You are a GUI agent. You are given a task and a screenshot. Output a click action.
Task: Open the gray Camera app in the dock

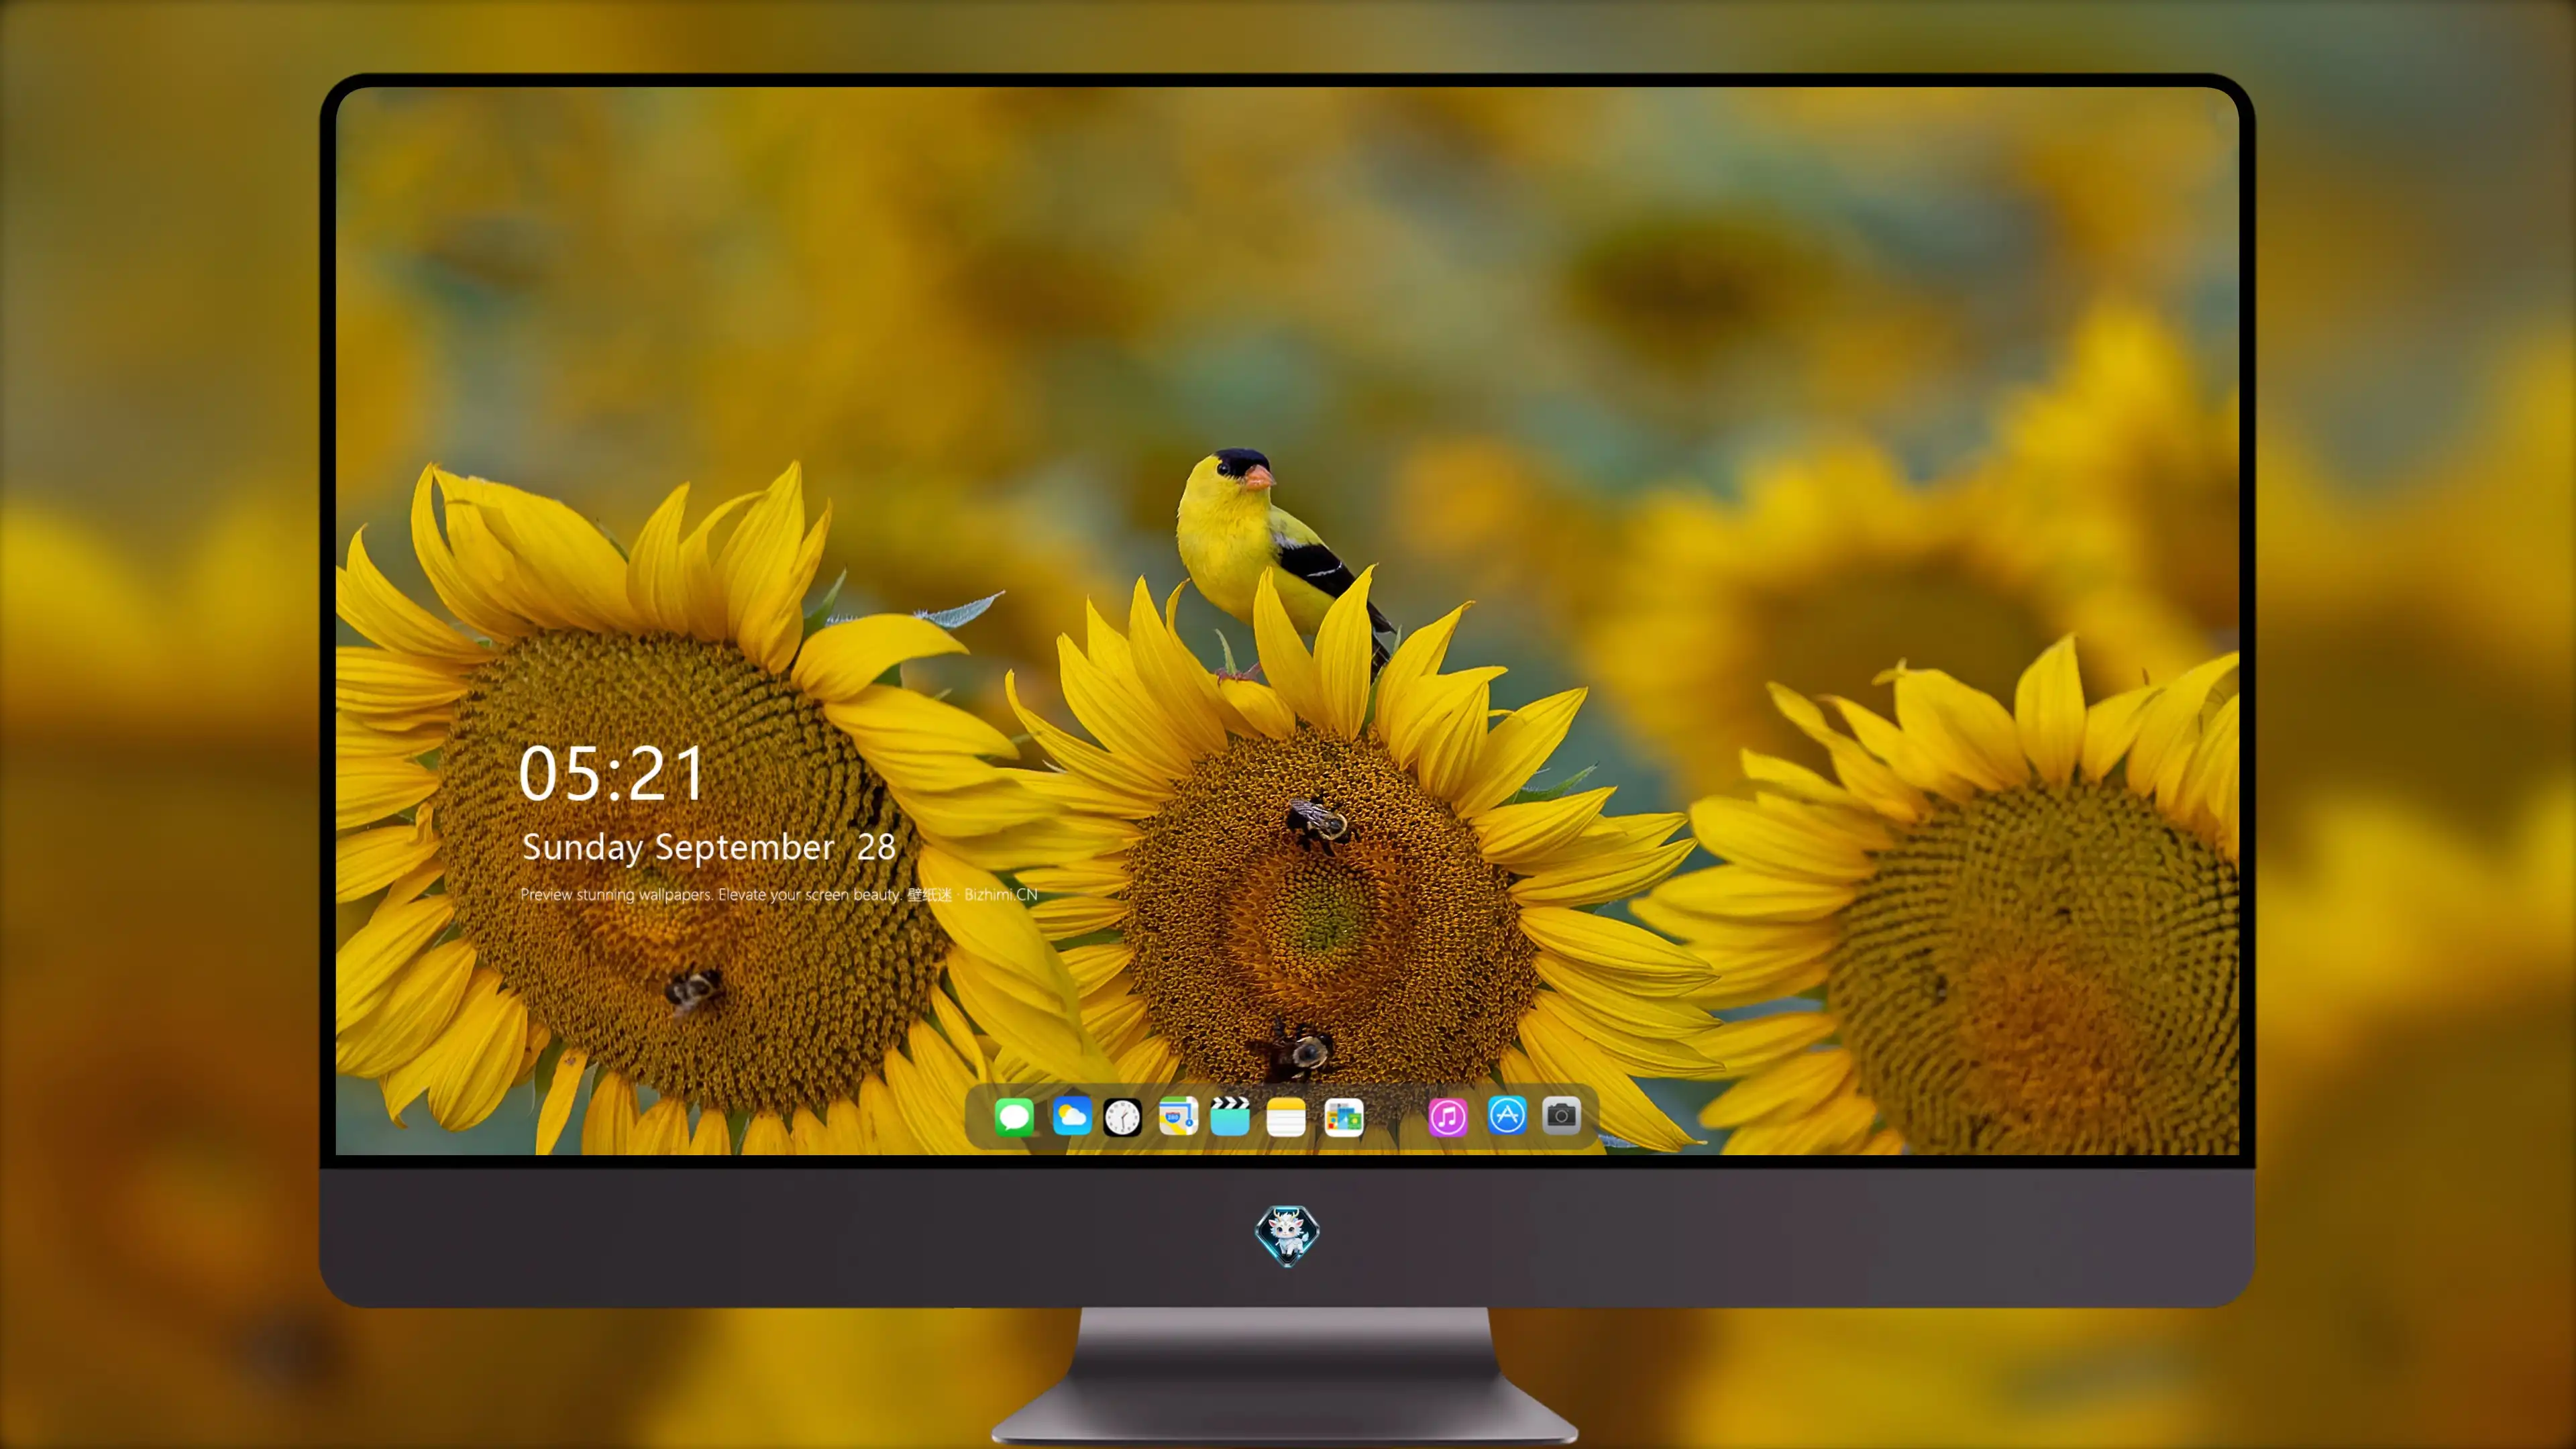(x=1561, y=1115)
